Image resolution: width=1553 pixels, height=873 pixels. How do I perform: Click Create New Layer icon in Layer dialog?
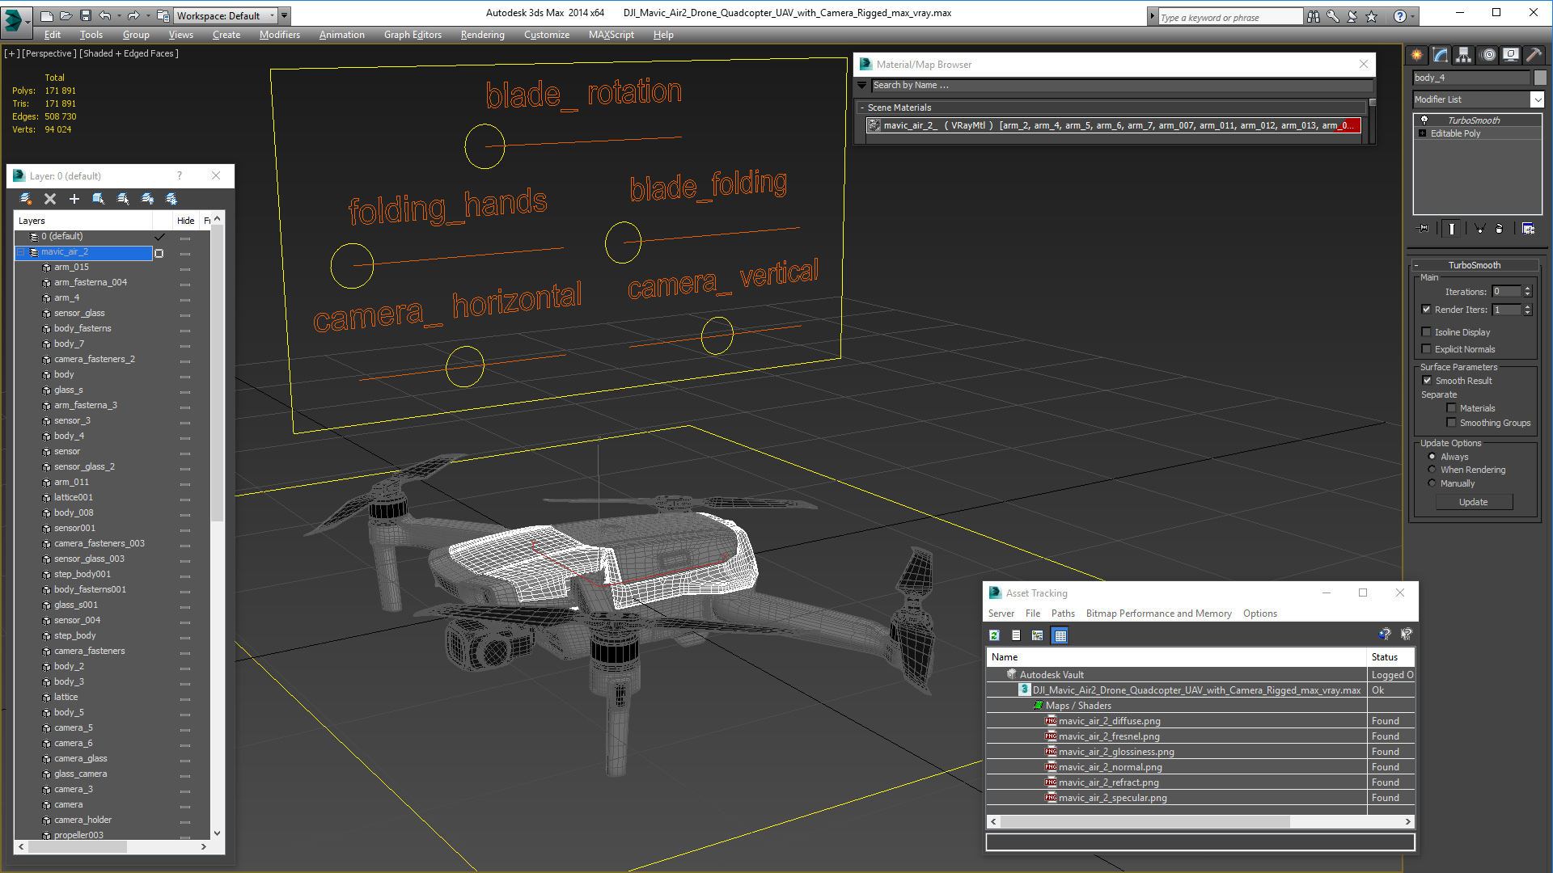[26, 198]
